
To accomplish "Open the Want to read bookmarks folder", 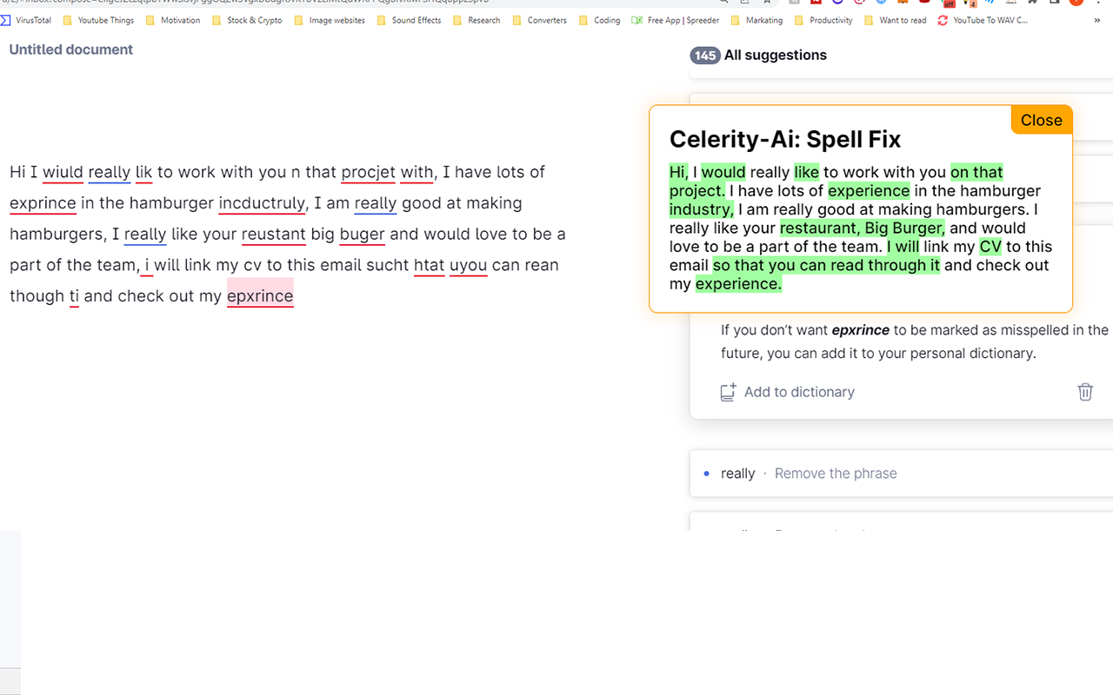I will (896, 20).
